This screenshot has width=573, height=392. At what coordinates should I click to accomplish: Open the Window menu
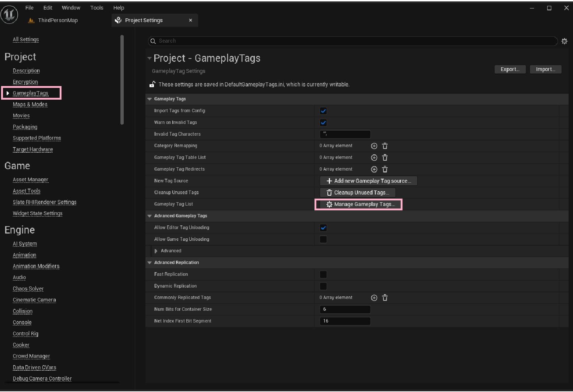pos(71,8)
